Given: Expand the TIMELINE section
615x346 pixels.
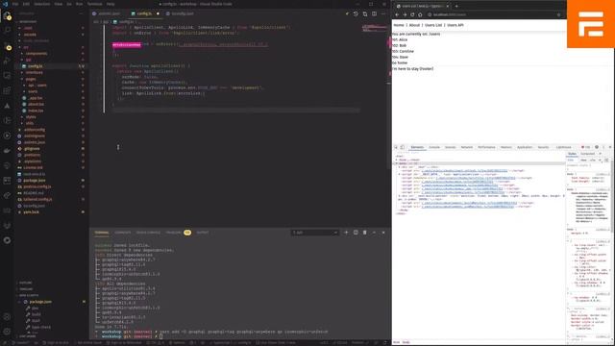Looking at the screenshot, I should point(26,289).
